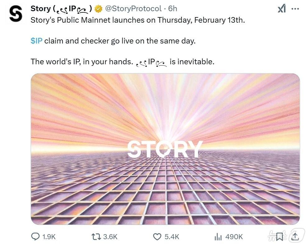308x246 pixels.
Task: Open the @StoryProtocol handle link
Action: [133, 9]
